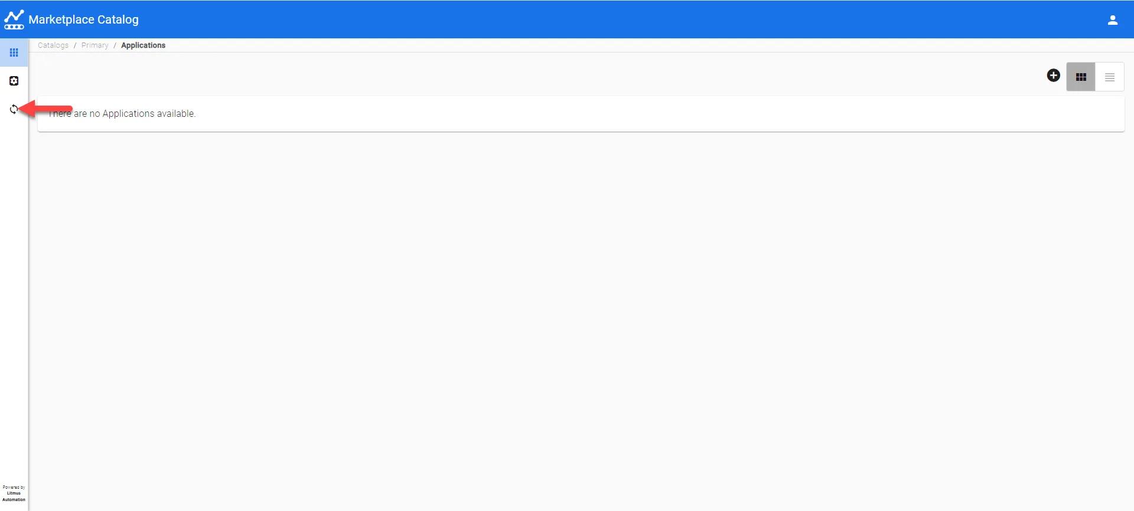This screenshot has width=1134, height=511.
Task: Click slash separator after Catalogs breadcrumb
Action: [x=75, y=45]
